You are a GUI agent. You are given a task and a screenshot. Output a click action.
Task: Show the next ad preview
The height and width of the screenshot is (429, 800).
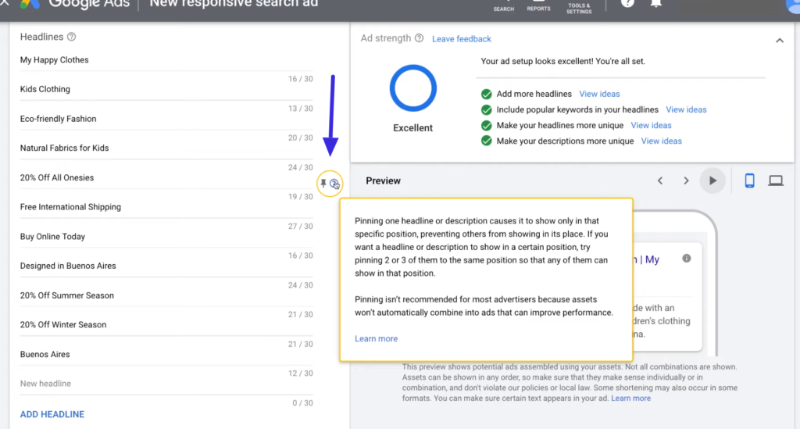click(x=686, y=181)
